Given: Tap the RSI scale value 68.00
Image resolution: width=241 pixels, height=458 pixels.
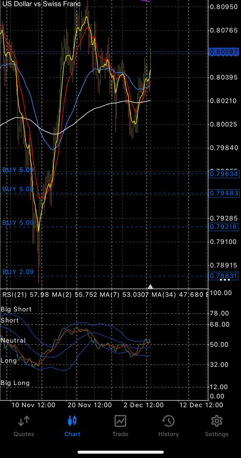Looking at the screenshot, I should coord(219,324).
